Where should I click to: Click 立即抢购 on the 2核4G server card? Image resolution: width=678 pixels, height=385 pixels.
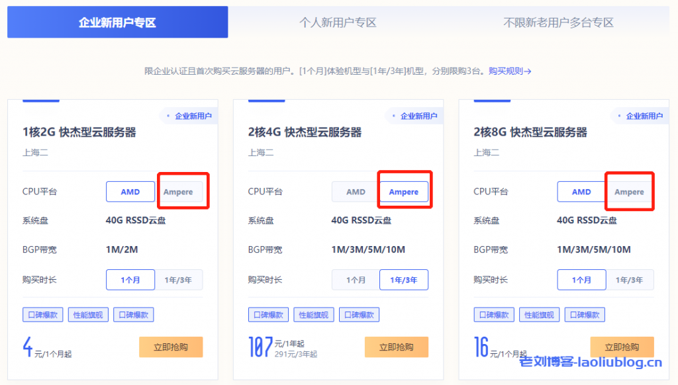pos(395,347)
